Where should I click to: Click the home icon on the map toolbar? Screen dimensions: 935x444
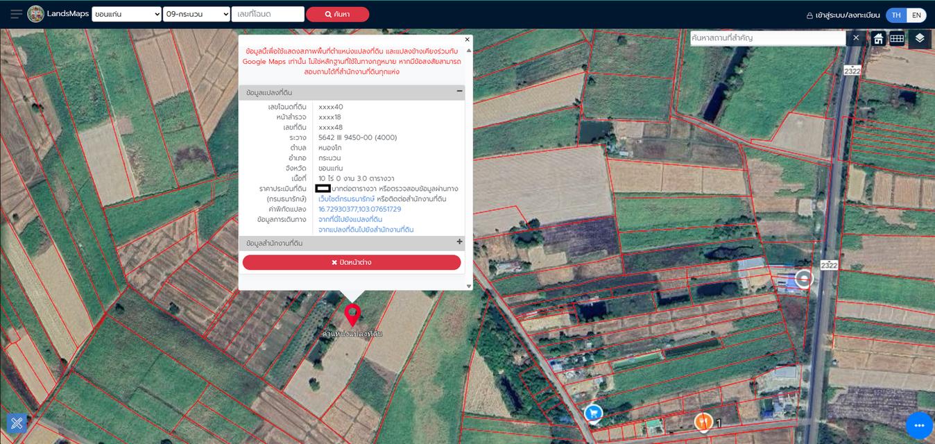click(x=878, y=39)
